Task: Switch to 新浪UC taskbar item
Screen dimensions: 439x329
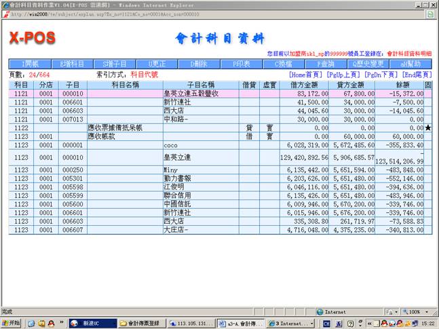Action: [89, 322]
